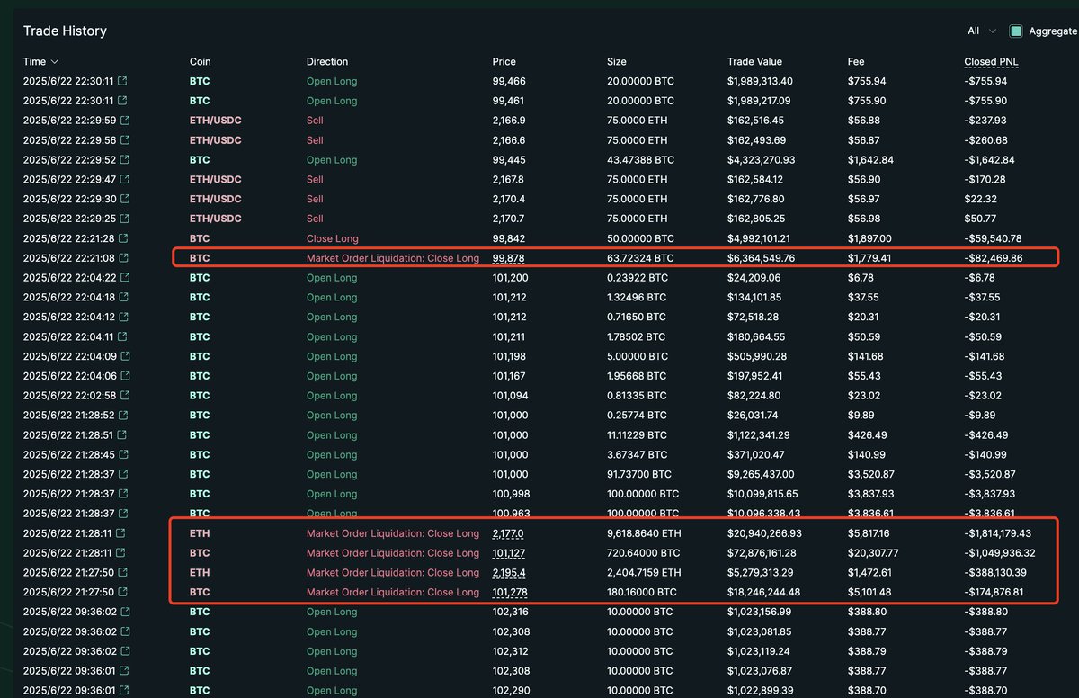Open the All filter dropdown
The image size is (1079, 698).
coord(981,31)
